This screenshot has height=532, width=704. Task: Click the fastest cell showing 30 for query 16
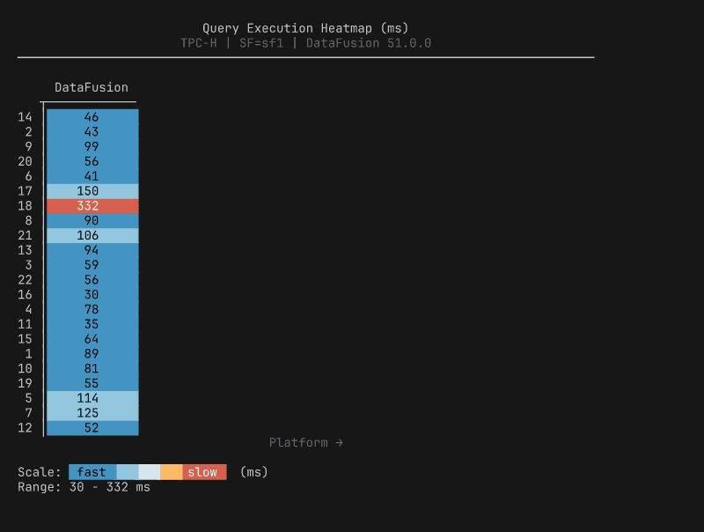click(x=92, y=294)
